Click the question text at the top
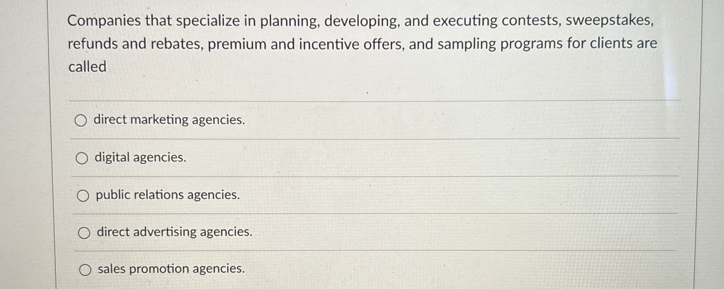This screenshot has height=289, width=724. pyautogui.click(x=360, y=43)
